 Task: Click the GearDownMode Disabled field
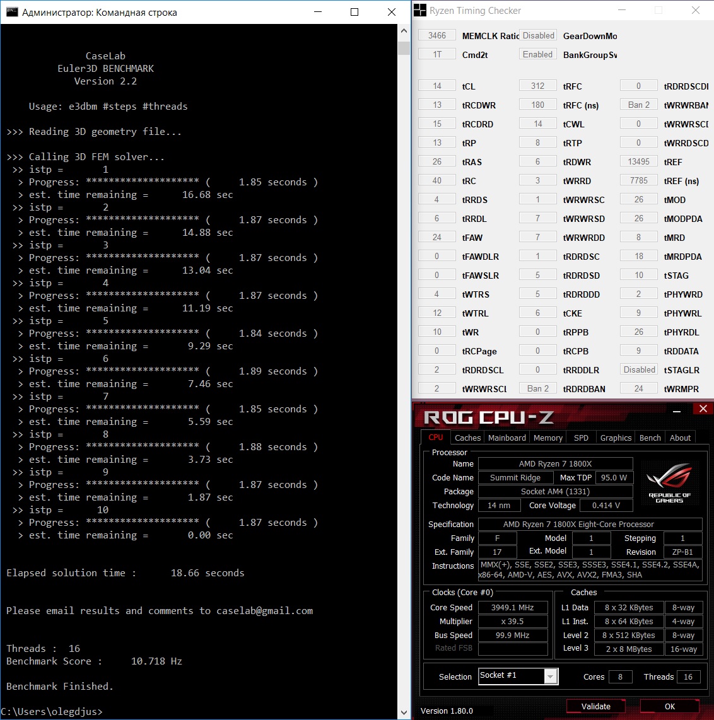pos(538,35)
